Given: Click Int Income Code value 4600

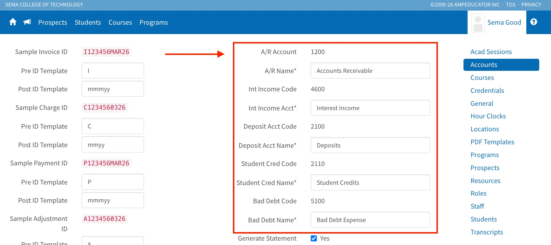Looking at the screenshot, I should (x=318, y=89).
